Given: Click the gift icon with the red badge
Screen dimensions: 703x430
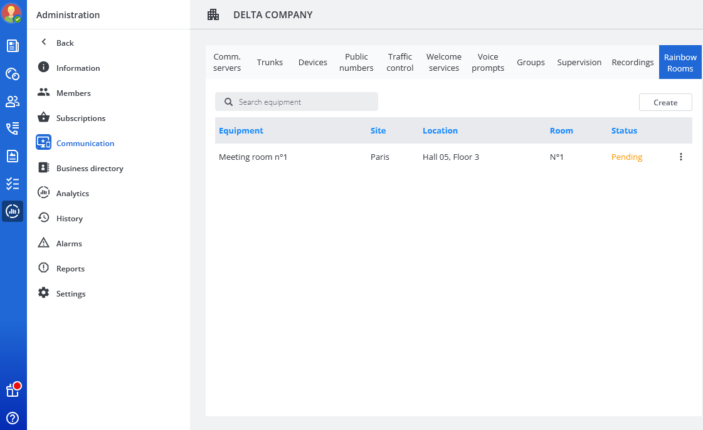Looking at the screenshot, I should [x=13, y=390].
